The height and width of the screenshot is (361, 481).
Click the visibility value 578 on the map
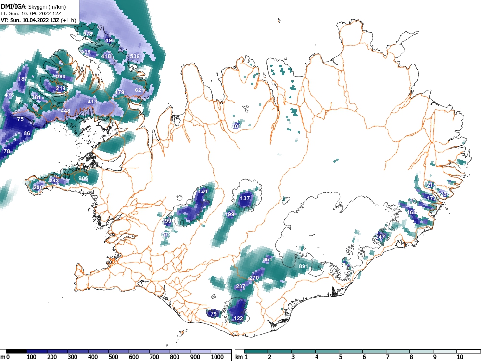click(88, 34)
